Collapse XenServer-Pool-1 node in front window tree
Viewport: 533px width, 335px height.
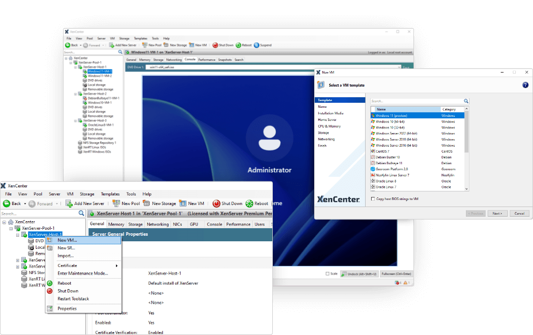(11, 229)
